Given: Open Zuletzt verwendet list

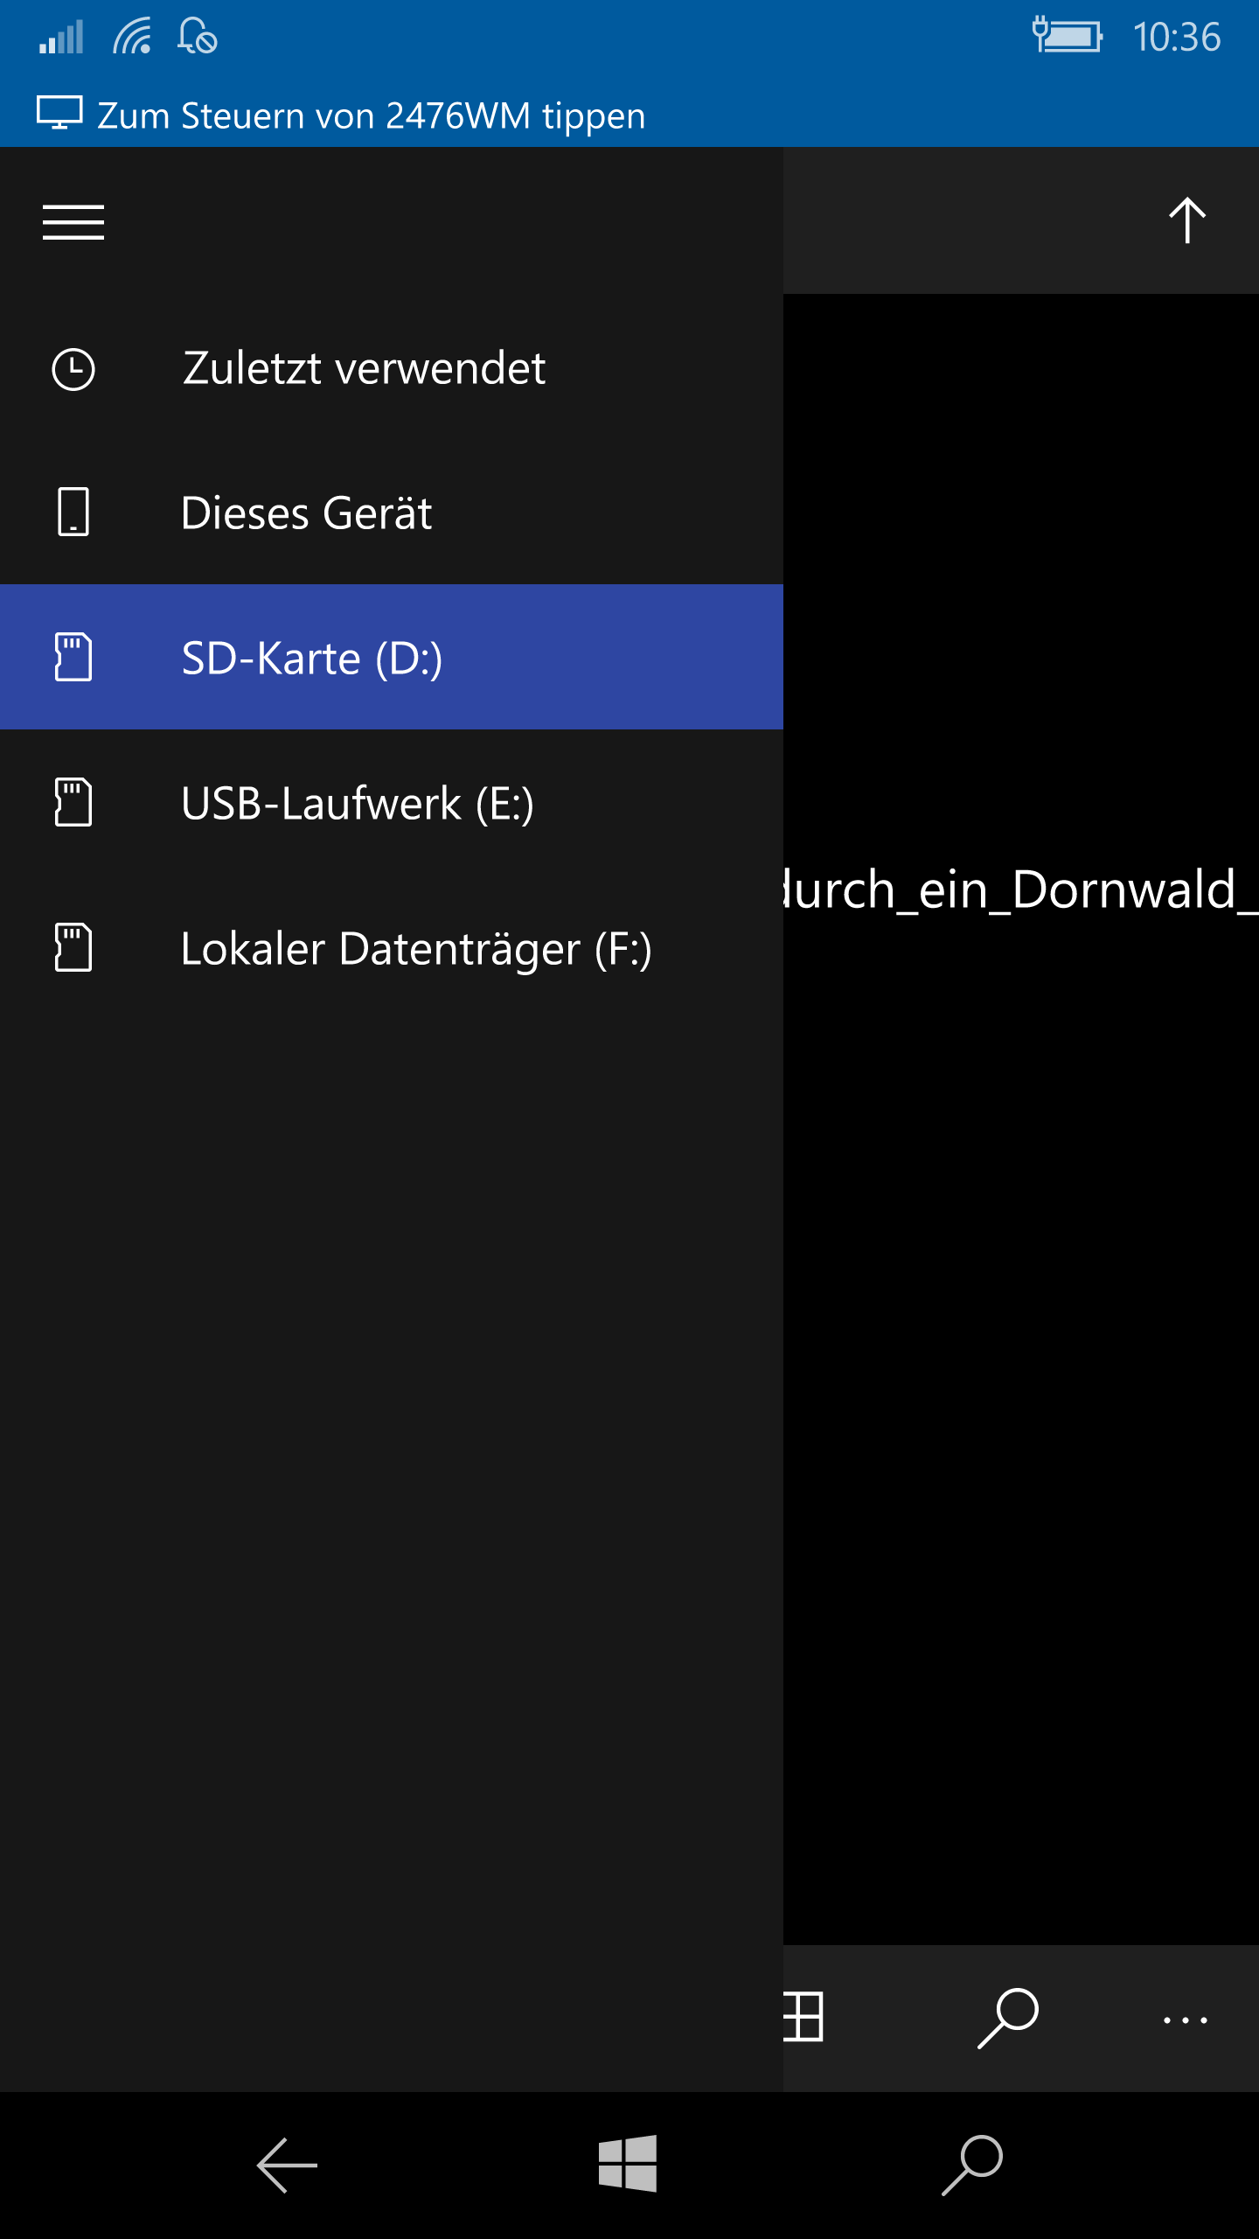Looking at the screenshot, I should 392,367.
